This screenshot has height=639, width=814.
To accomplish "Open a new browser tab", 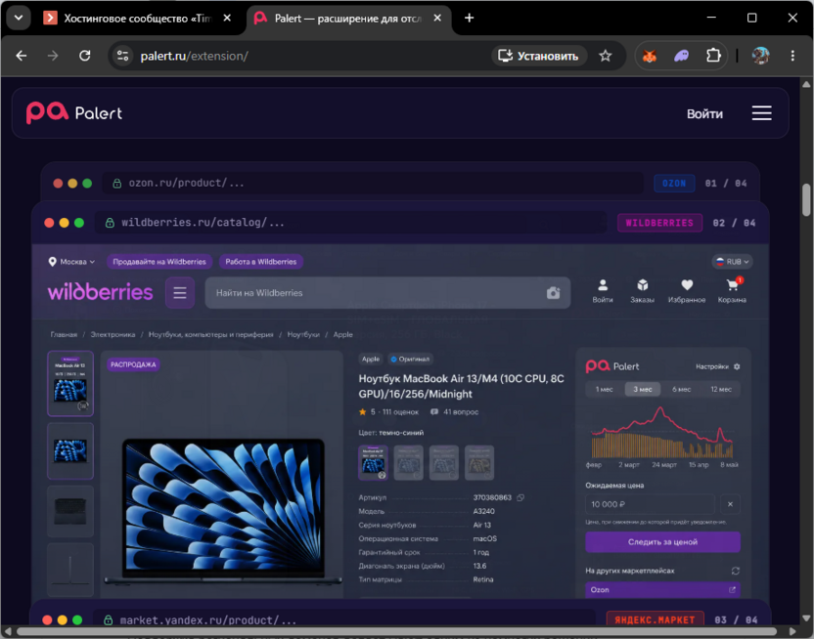I will pos(469,19).
